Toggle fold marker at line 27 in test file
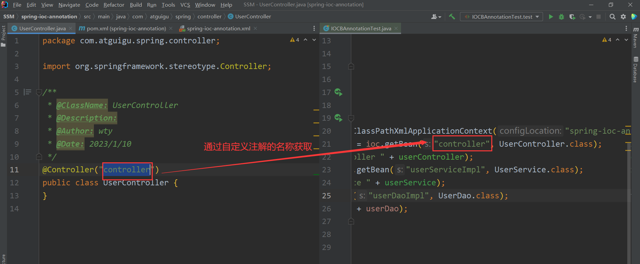Viewport: 640px width, 264px height. pyautogui.click(x=351, y=221)
